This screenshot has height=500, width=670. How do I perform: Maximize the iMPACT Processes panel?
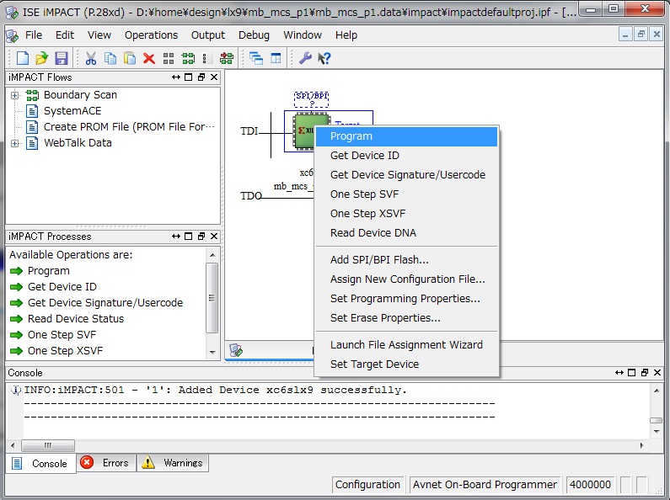[x=189, y=237]
